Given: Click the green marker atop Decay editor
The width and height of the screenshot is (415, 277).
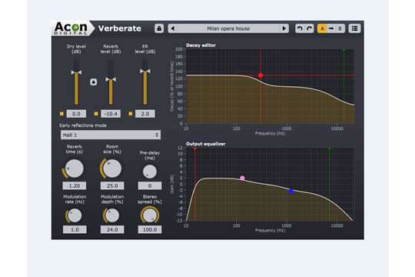Looking at the screenshot, I should [x=344, y=50].
